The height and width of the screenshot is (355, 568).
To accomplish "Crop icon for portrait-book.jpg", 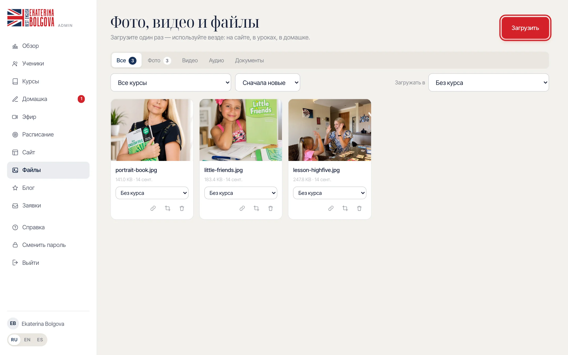I will click(x=168, y=208).
